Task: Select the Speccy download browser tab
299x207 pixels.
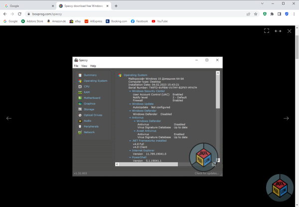Action: [84, 6]
